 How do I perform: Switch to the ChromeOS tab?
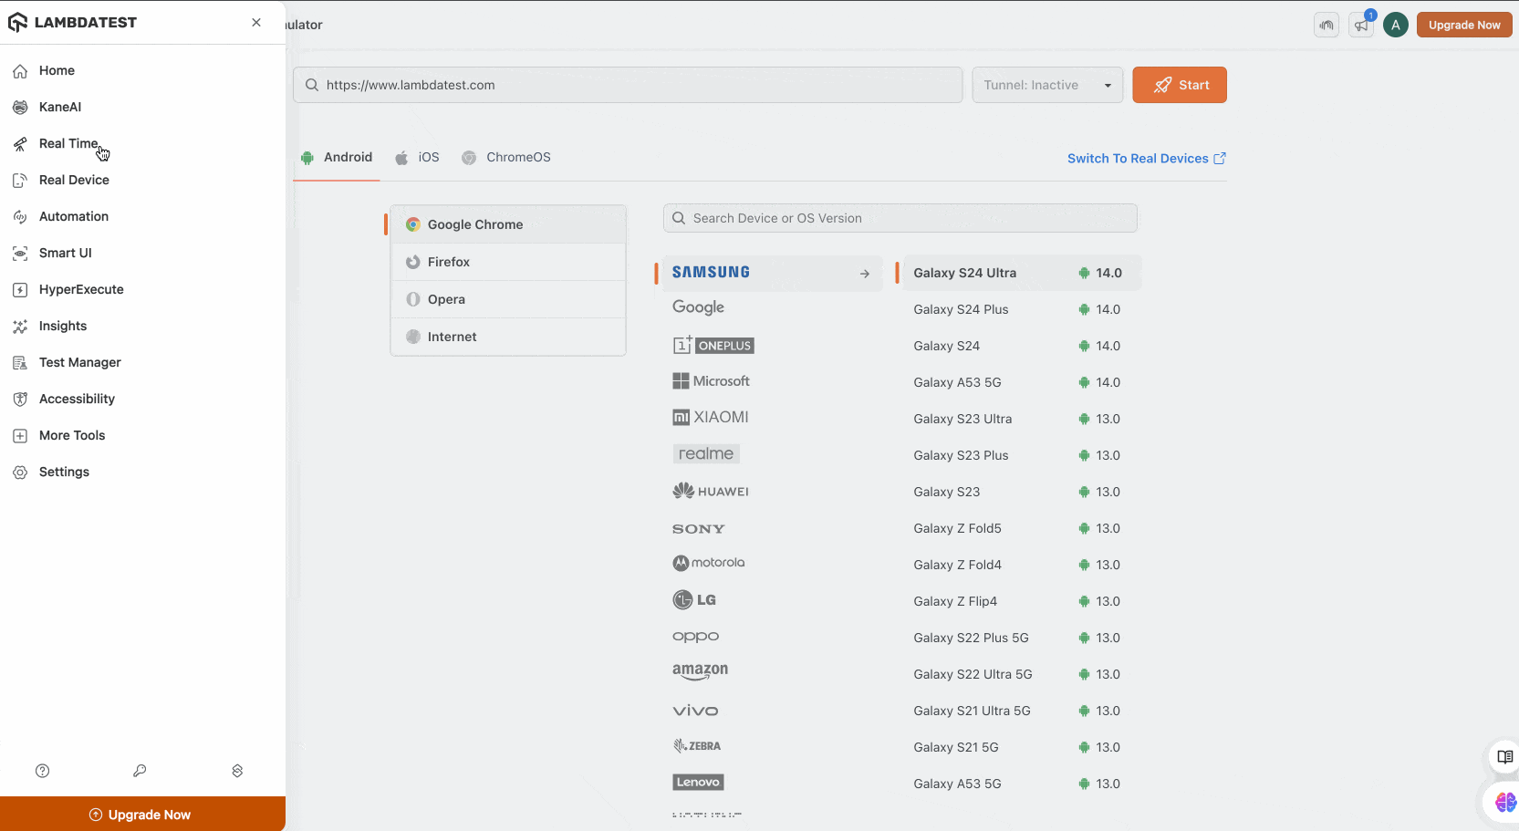506,158
